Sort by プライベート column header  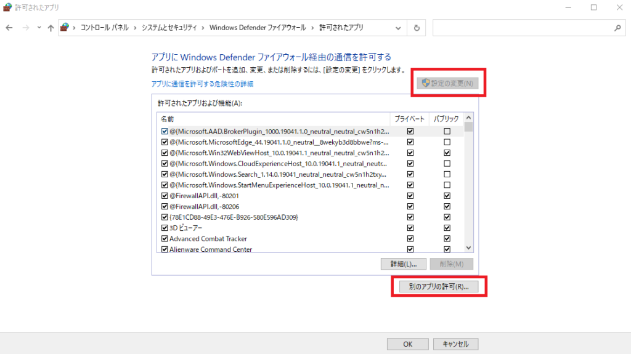click(409, 119)
